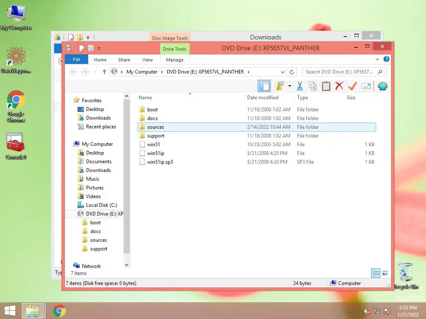Select DVD Drive (E:) XP in navigation pane
Image resolution: width=426 pixels, height=319 pixels.
[x=104, y=214]
